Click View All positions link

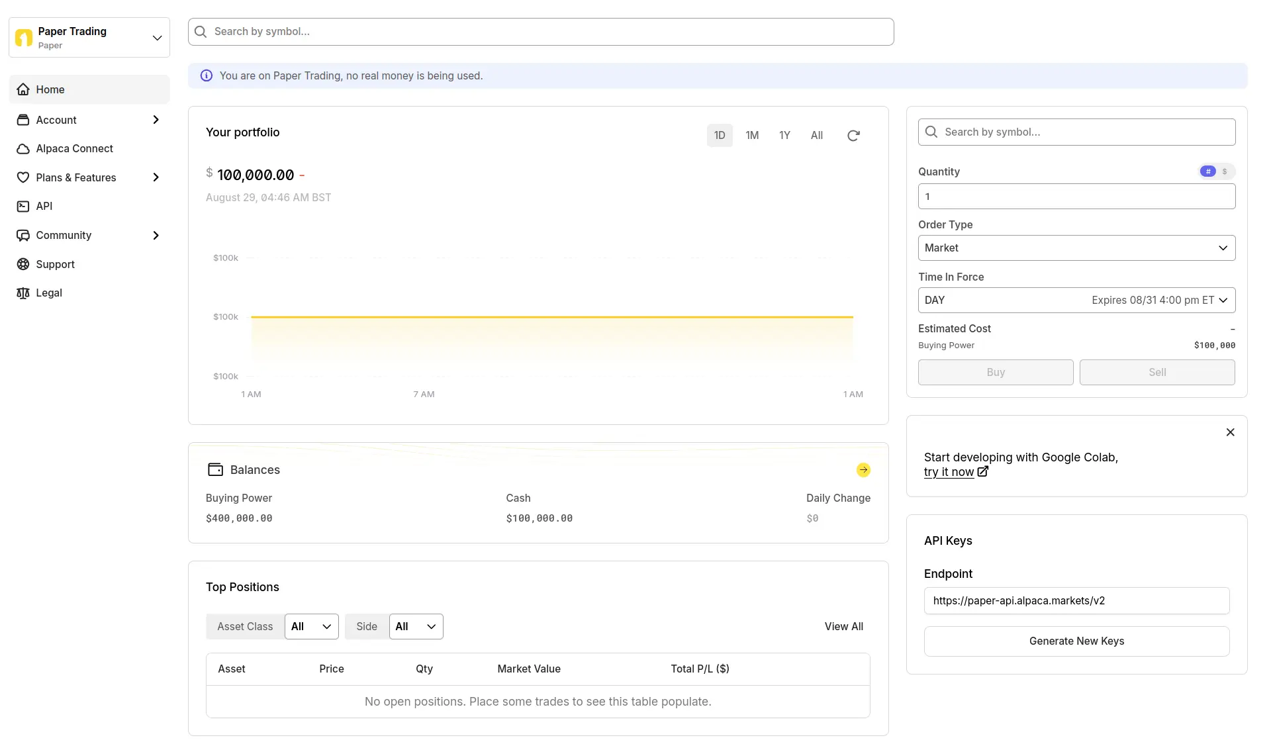pos(843,626)
